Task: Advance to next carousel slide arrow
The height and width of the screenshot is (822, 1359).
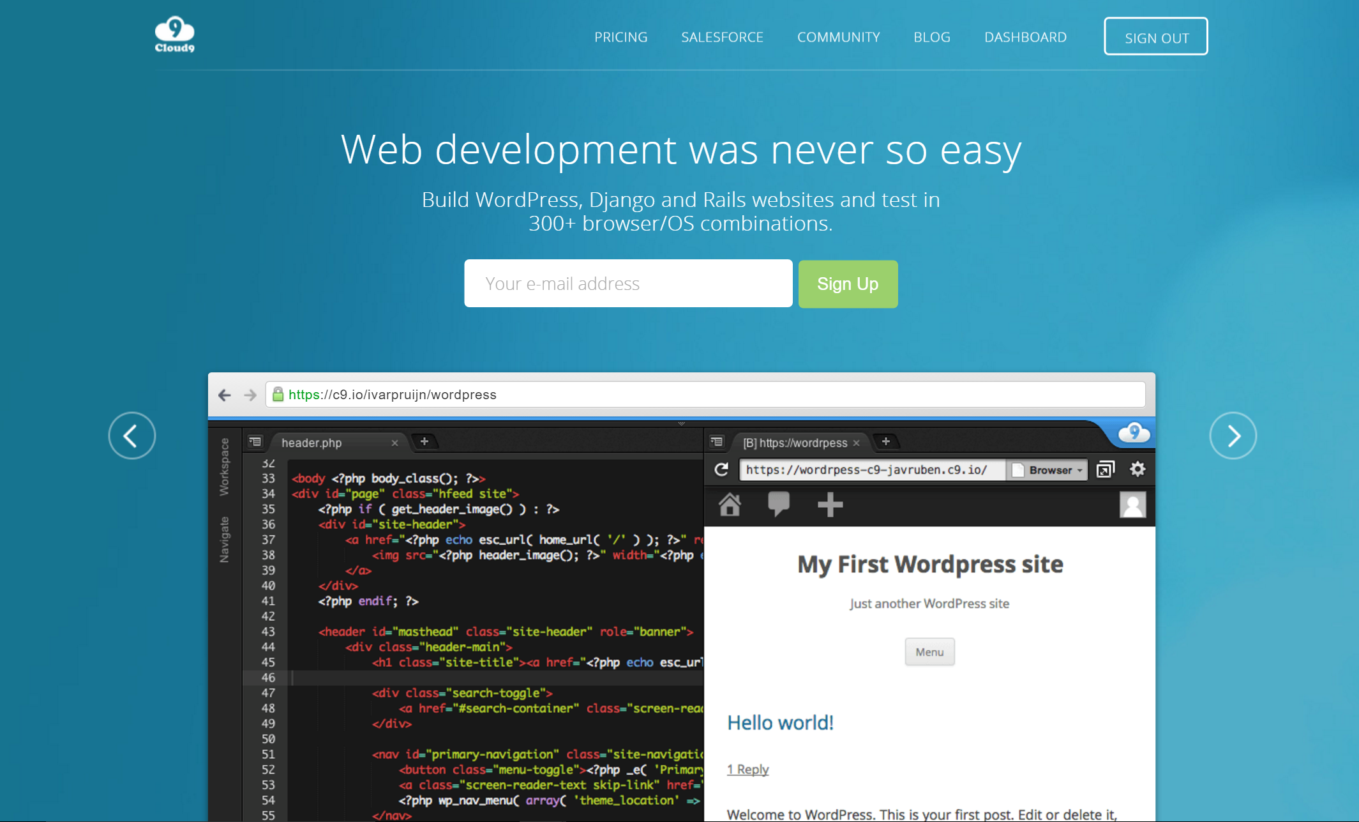Action: pos(1233,436)
